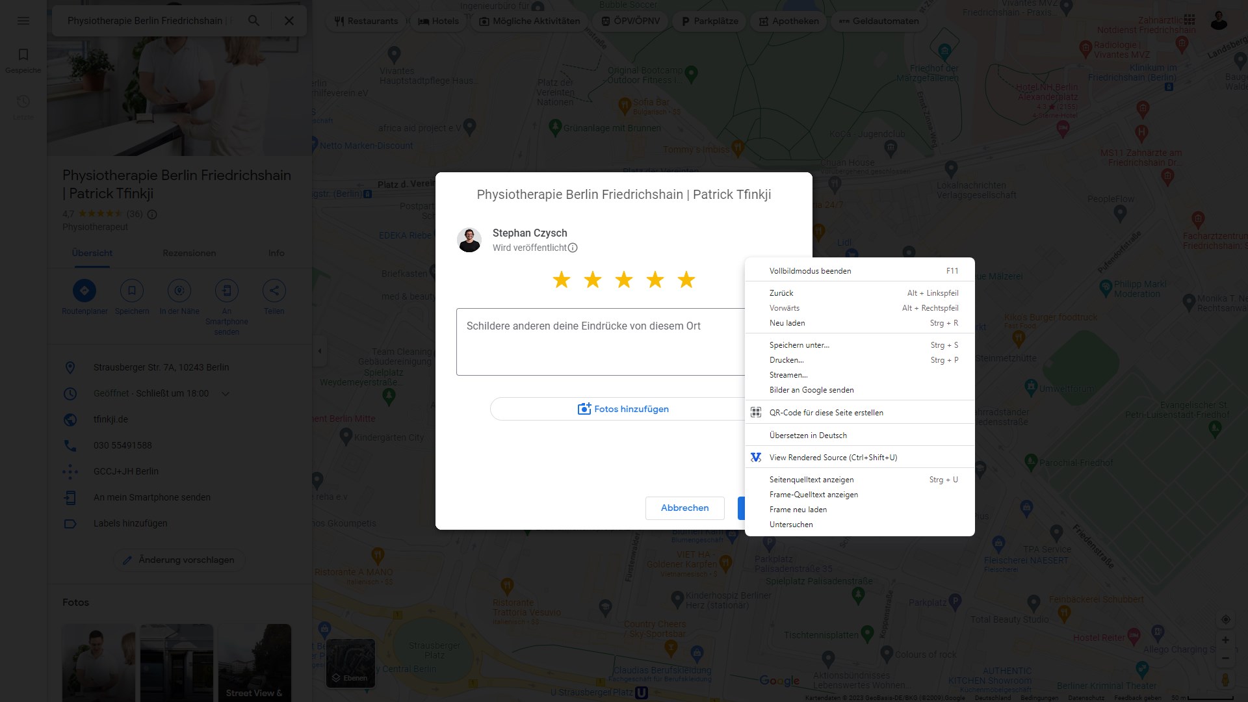Select the first rating star
This screenshot has width=1248, height=702.
click(x=562, y=280)
